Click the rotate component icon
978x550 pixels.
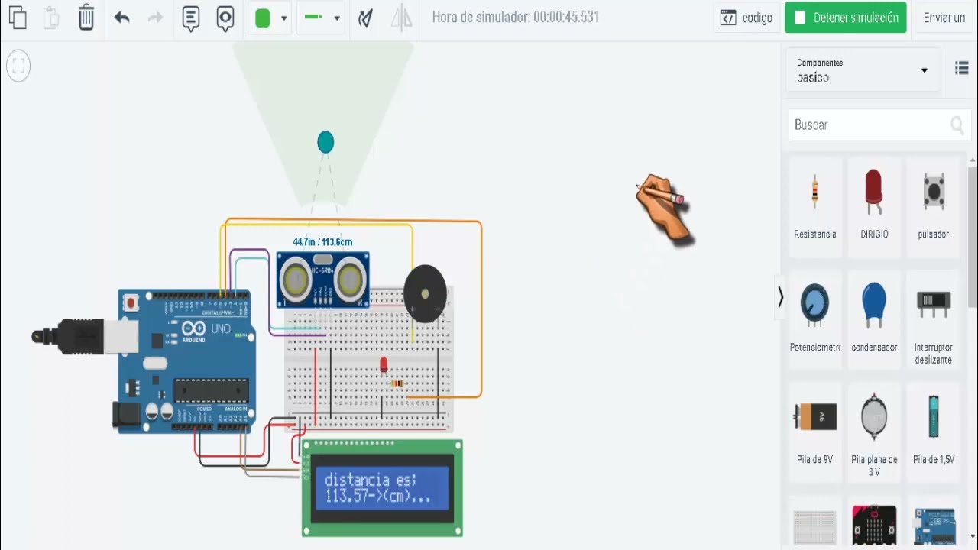(366, 18)
